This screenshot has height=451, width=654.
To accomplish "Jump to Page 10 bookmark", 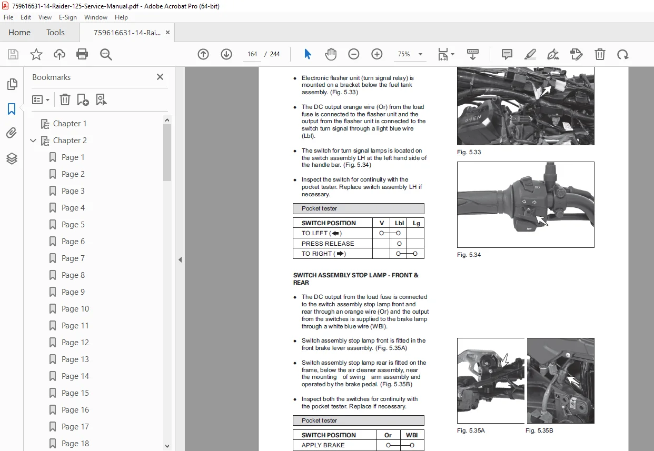I will click(x=75, y=309).
